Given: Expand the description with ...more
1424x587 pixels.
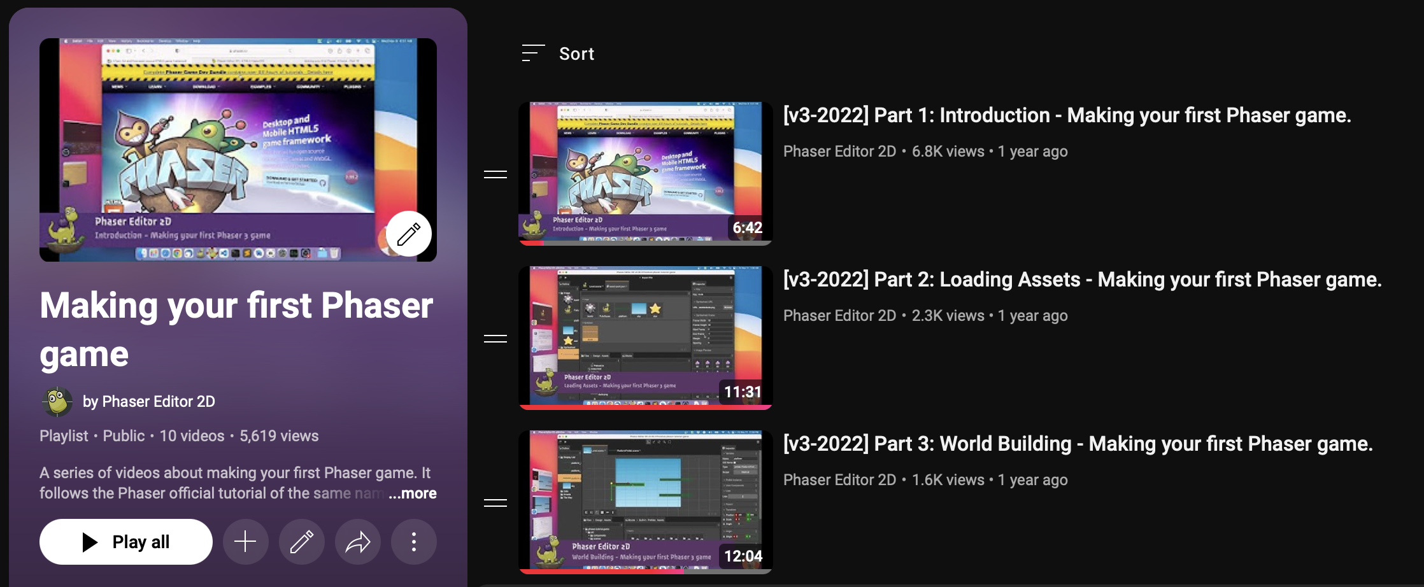Looking at the screenshot, I should click(x=413, y=493).
